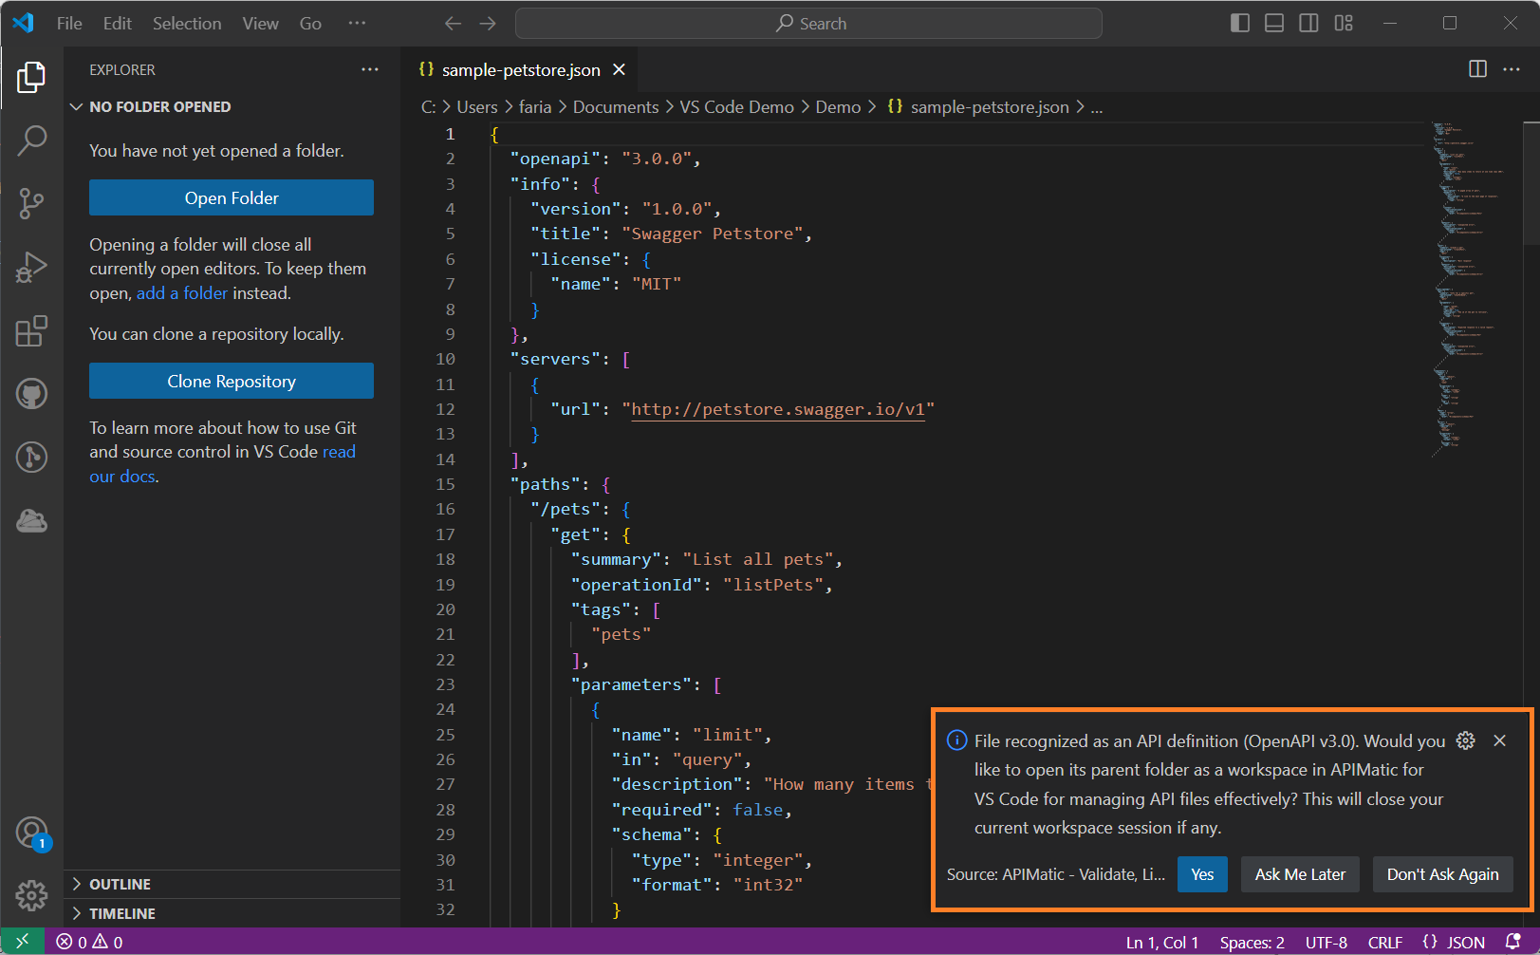Open the cloud icon view in activity bar
This screenshot has height=955, width=1540.
(x=31, y=520)
